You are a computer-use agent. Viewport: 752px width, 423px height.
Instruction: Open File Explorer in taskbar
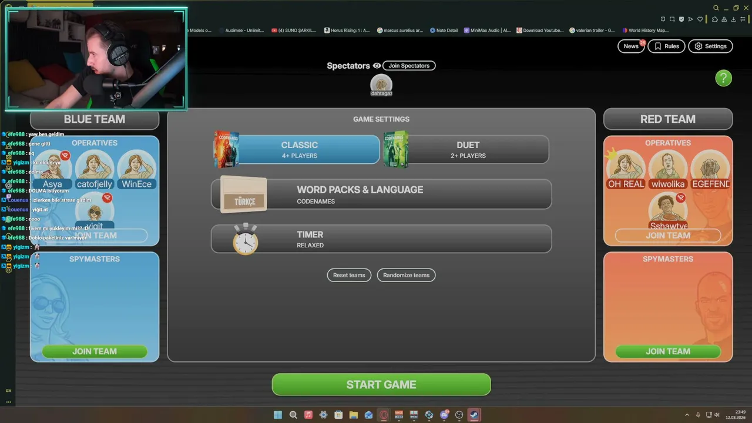[x=354, y=415]
